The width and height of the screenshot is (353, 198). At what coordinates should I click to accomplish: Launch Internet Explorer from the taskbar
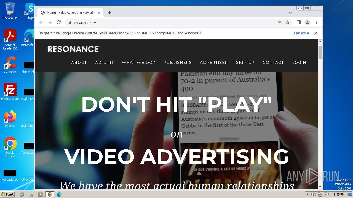tap(22, 194)
